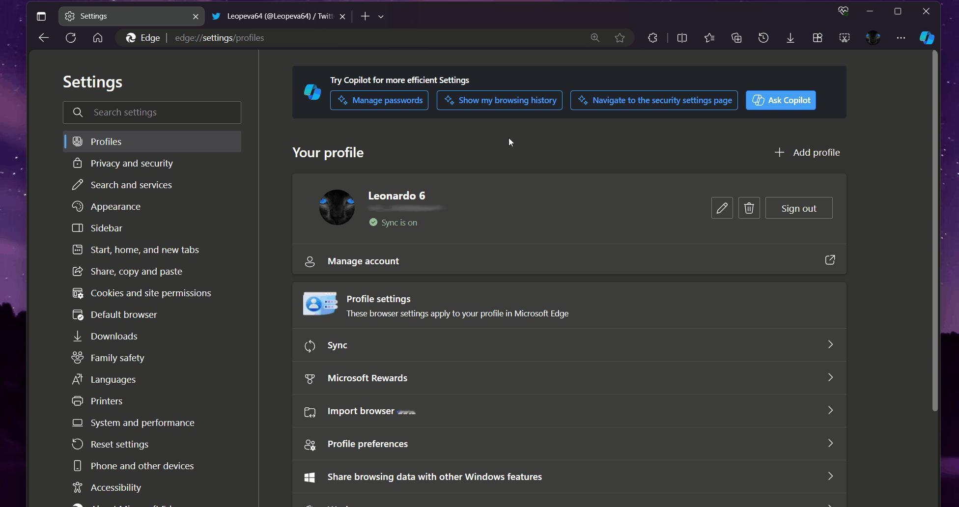This screenshot has height=507, width=959.
Task: Open Phone and other devices
Action: pos(152,466)
